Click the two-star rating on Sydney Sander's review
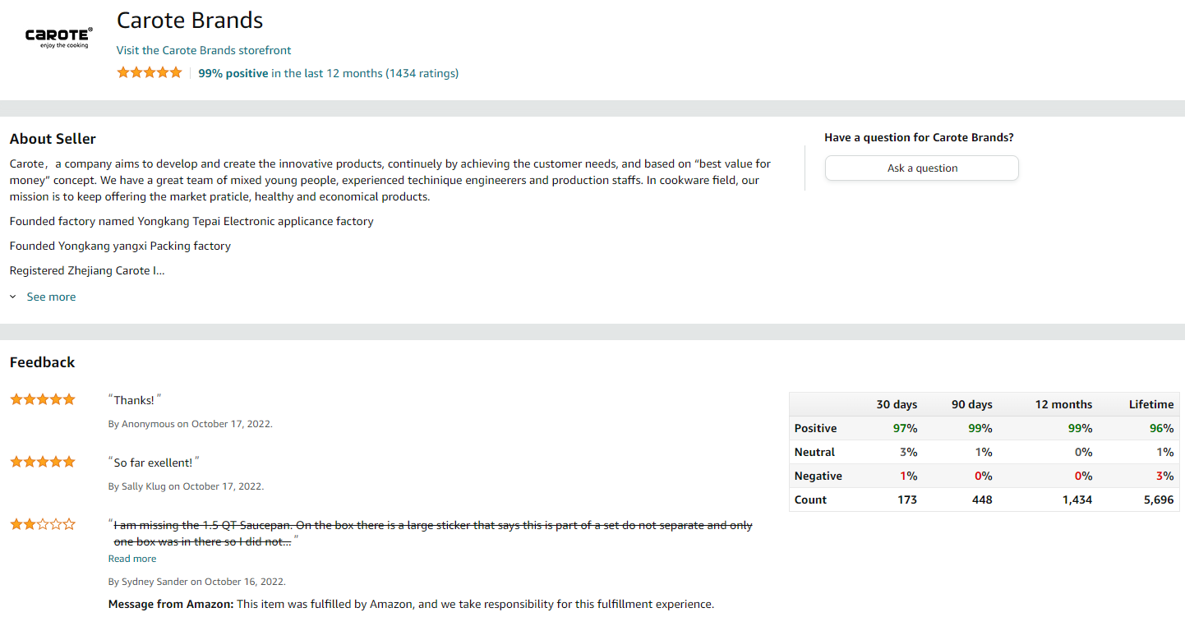 coord(43,524)
